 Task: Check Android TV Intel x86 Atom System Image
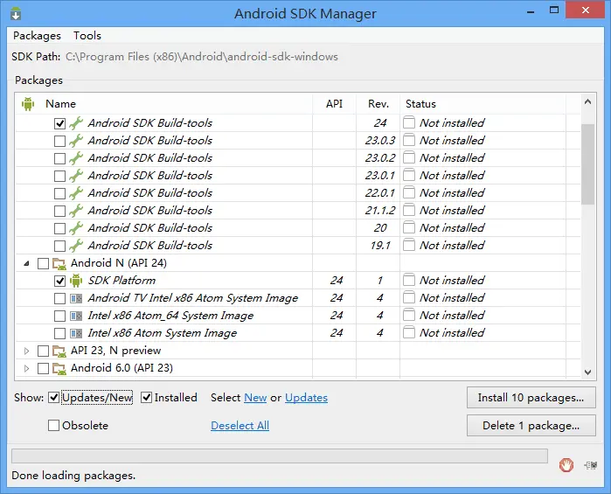pos(59,299)
